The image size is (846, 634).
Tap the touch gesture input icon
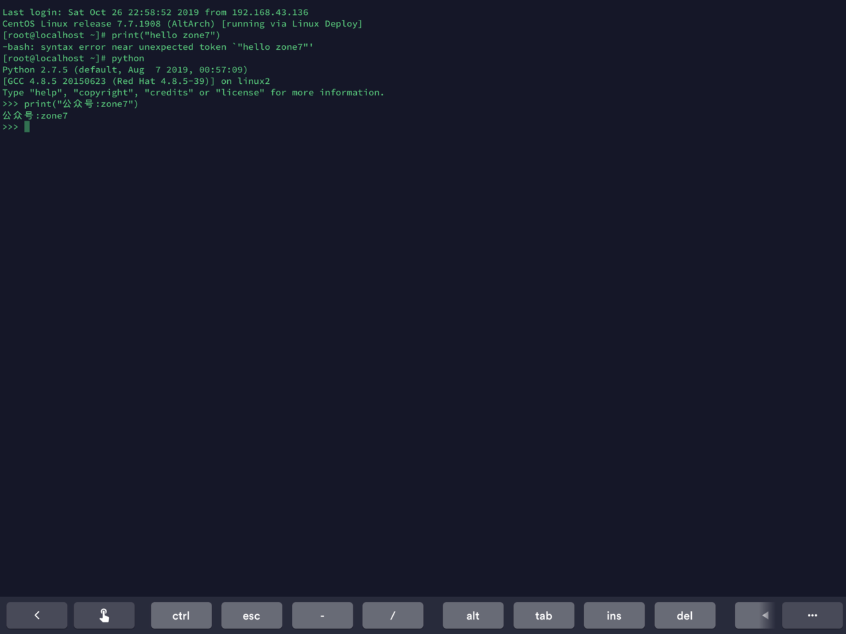[x=104, y=615]
